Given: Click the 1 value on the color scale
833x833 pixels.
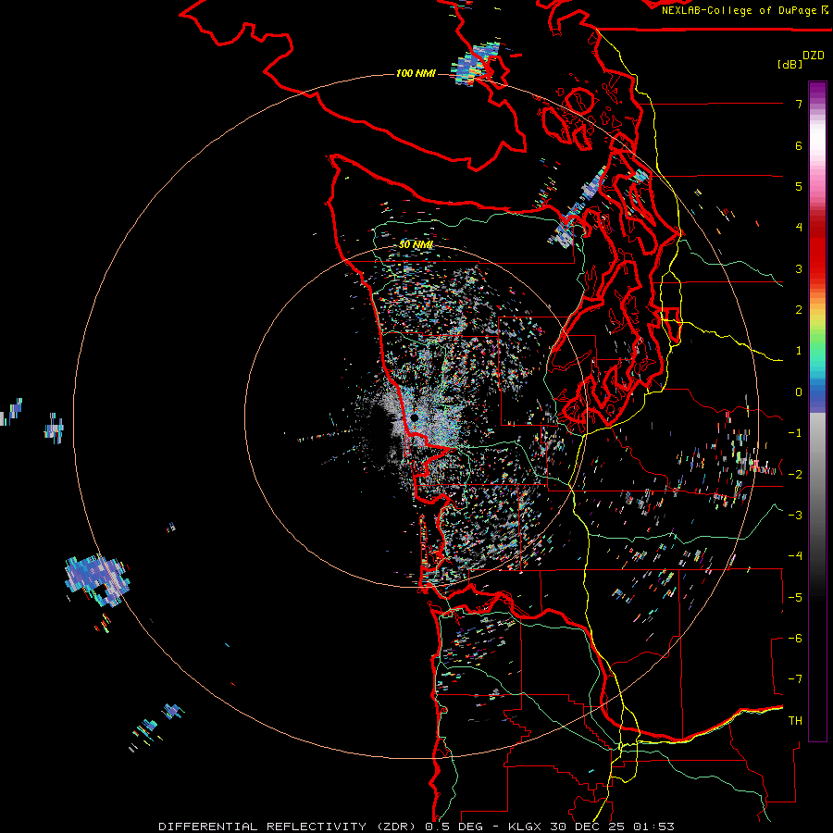Looking at the screenshot, I should (x=799, y=351).
